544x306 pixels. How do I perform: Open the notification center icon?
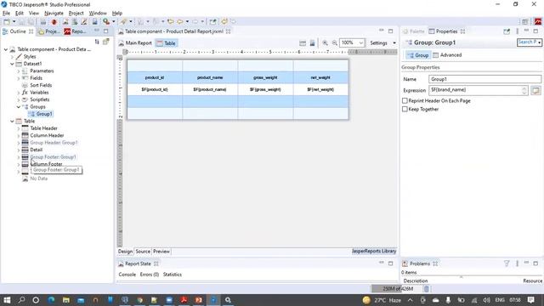(530, 300)
